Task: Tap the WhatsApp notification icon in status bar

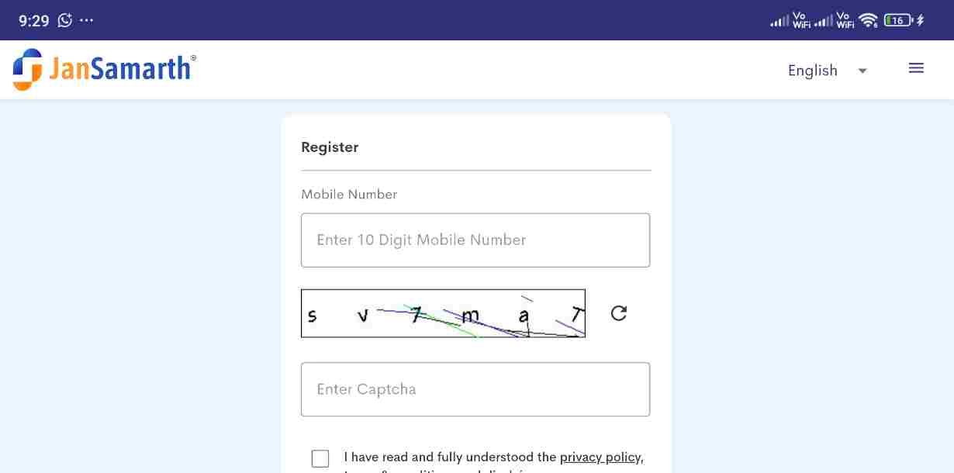Action: click(x=65, y=20)
